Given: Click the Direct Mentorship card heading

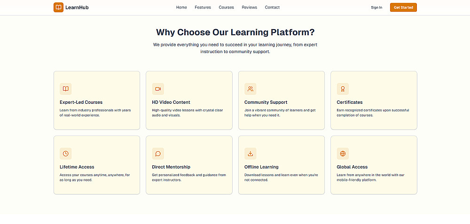Looking at the screenshot, I should pyautogui.click(x=171, y=167).
